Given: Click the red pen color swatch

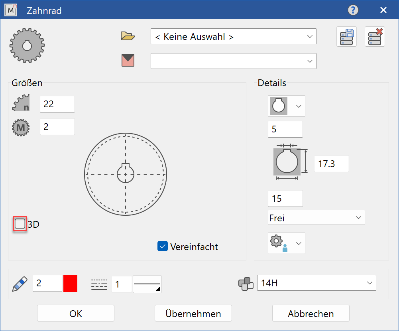Looking at the screenshot, I should tap(70, 283).
